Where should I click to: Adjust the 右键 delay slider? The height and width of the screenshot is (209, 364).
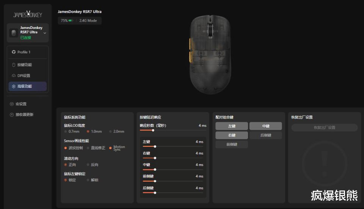[x=173, y=158]
